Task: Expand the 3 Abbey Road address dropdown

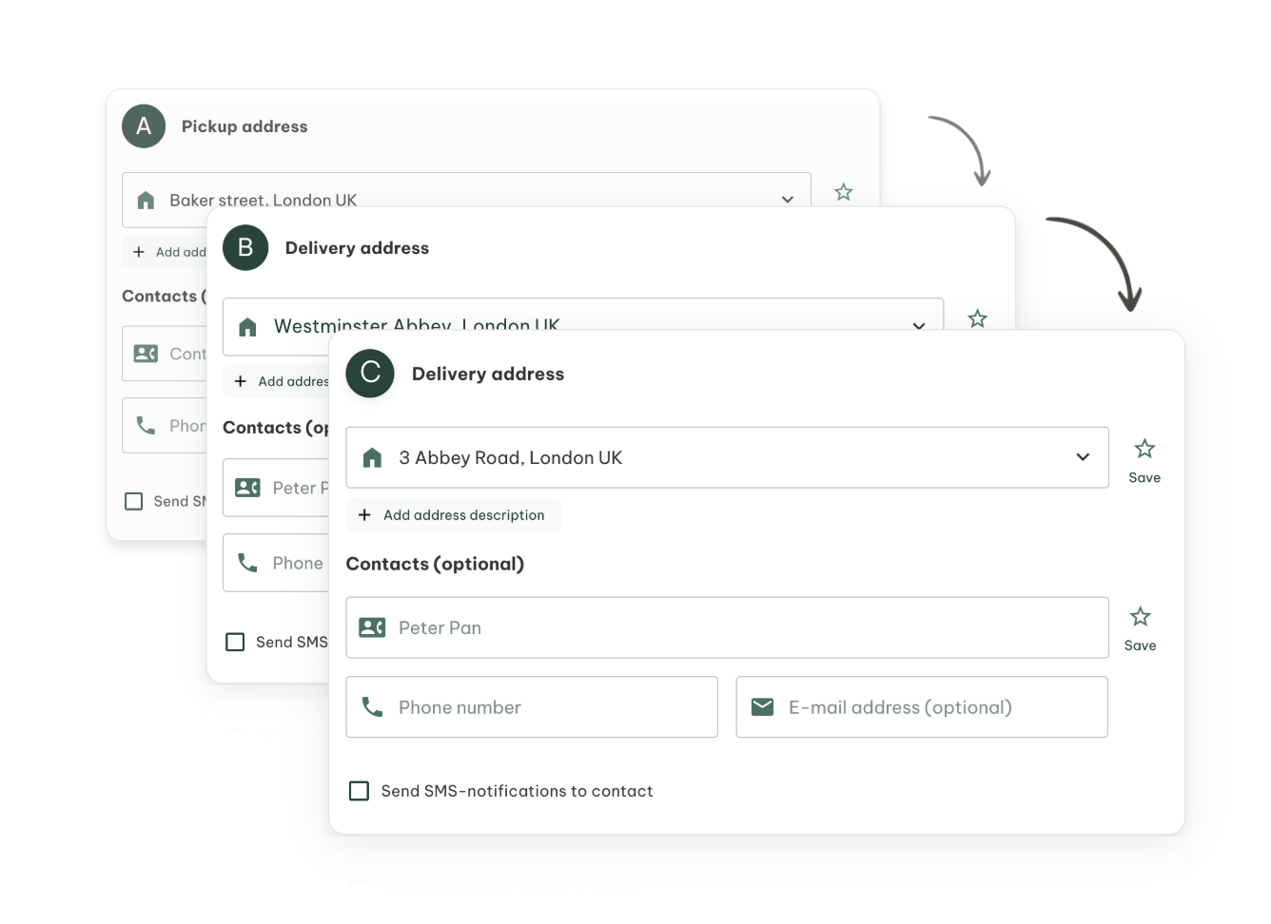Action: (x=1082, y=457)
